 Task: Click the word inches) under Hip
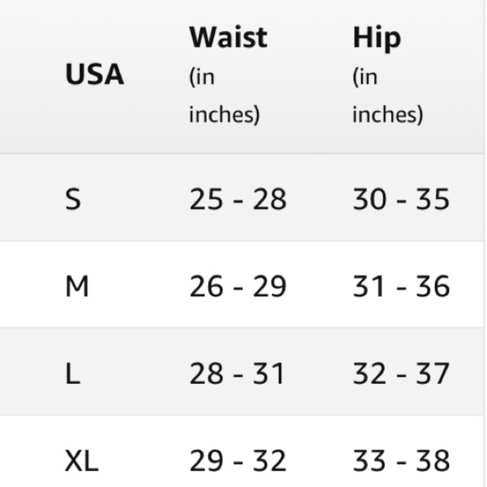click(x=388, y=114)
